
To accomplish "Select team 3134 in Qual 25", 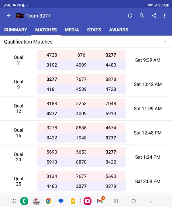I will [x=52, y=176].
